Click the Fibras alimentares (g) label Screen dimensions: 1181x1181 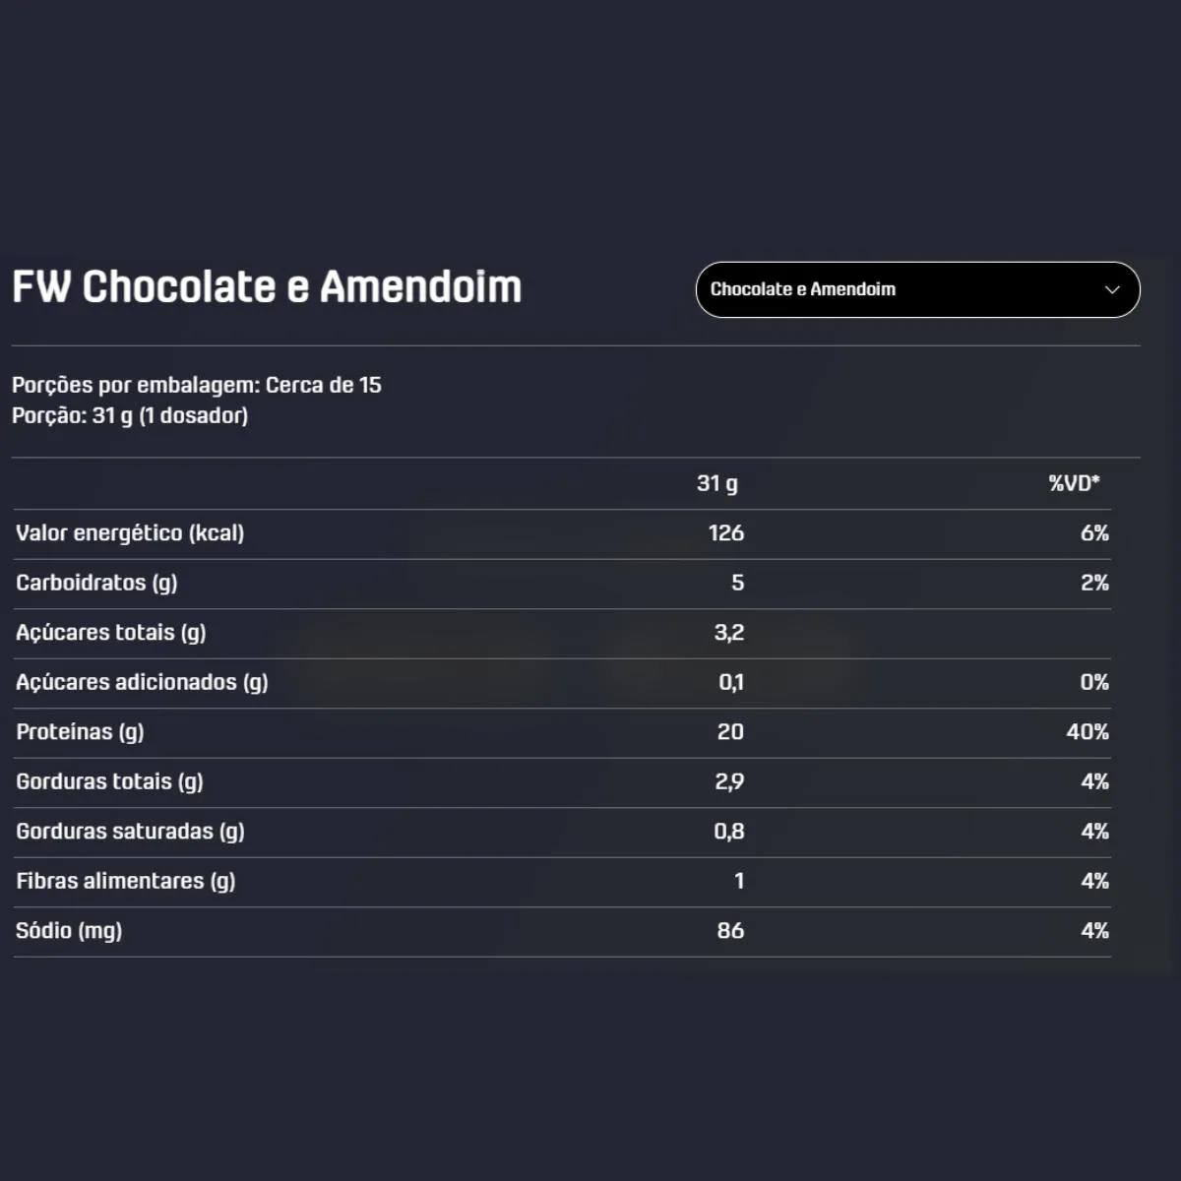[126, 881]
